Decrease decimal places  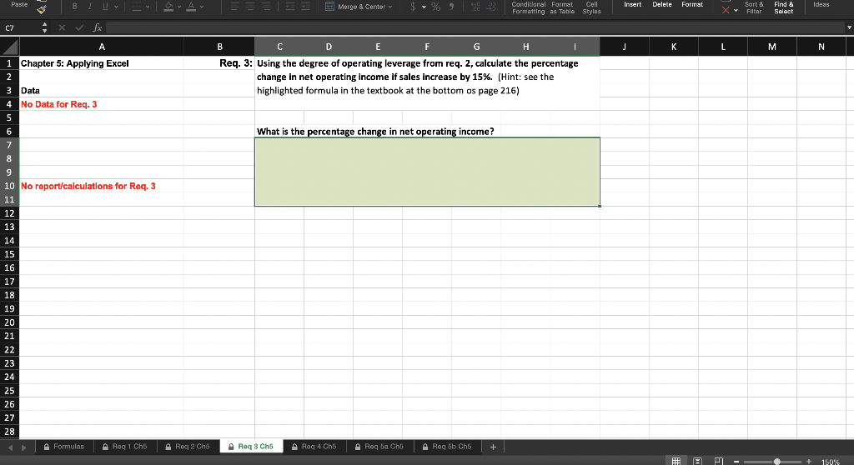(491, 7)
